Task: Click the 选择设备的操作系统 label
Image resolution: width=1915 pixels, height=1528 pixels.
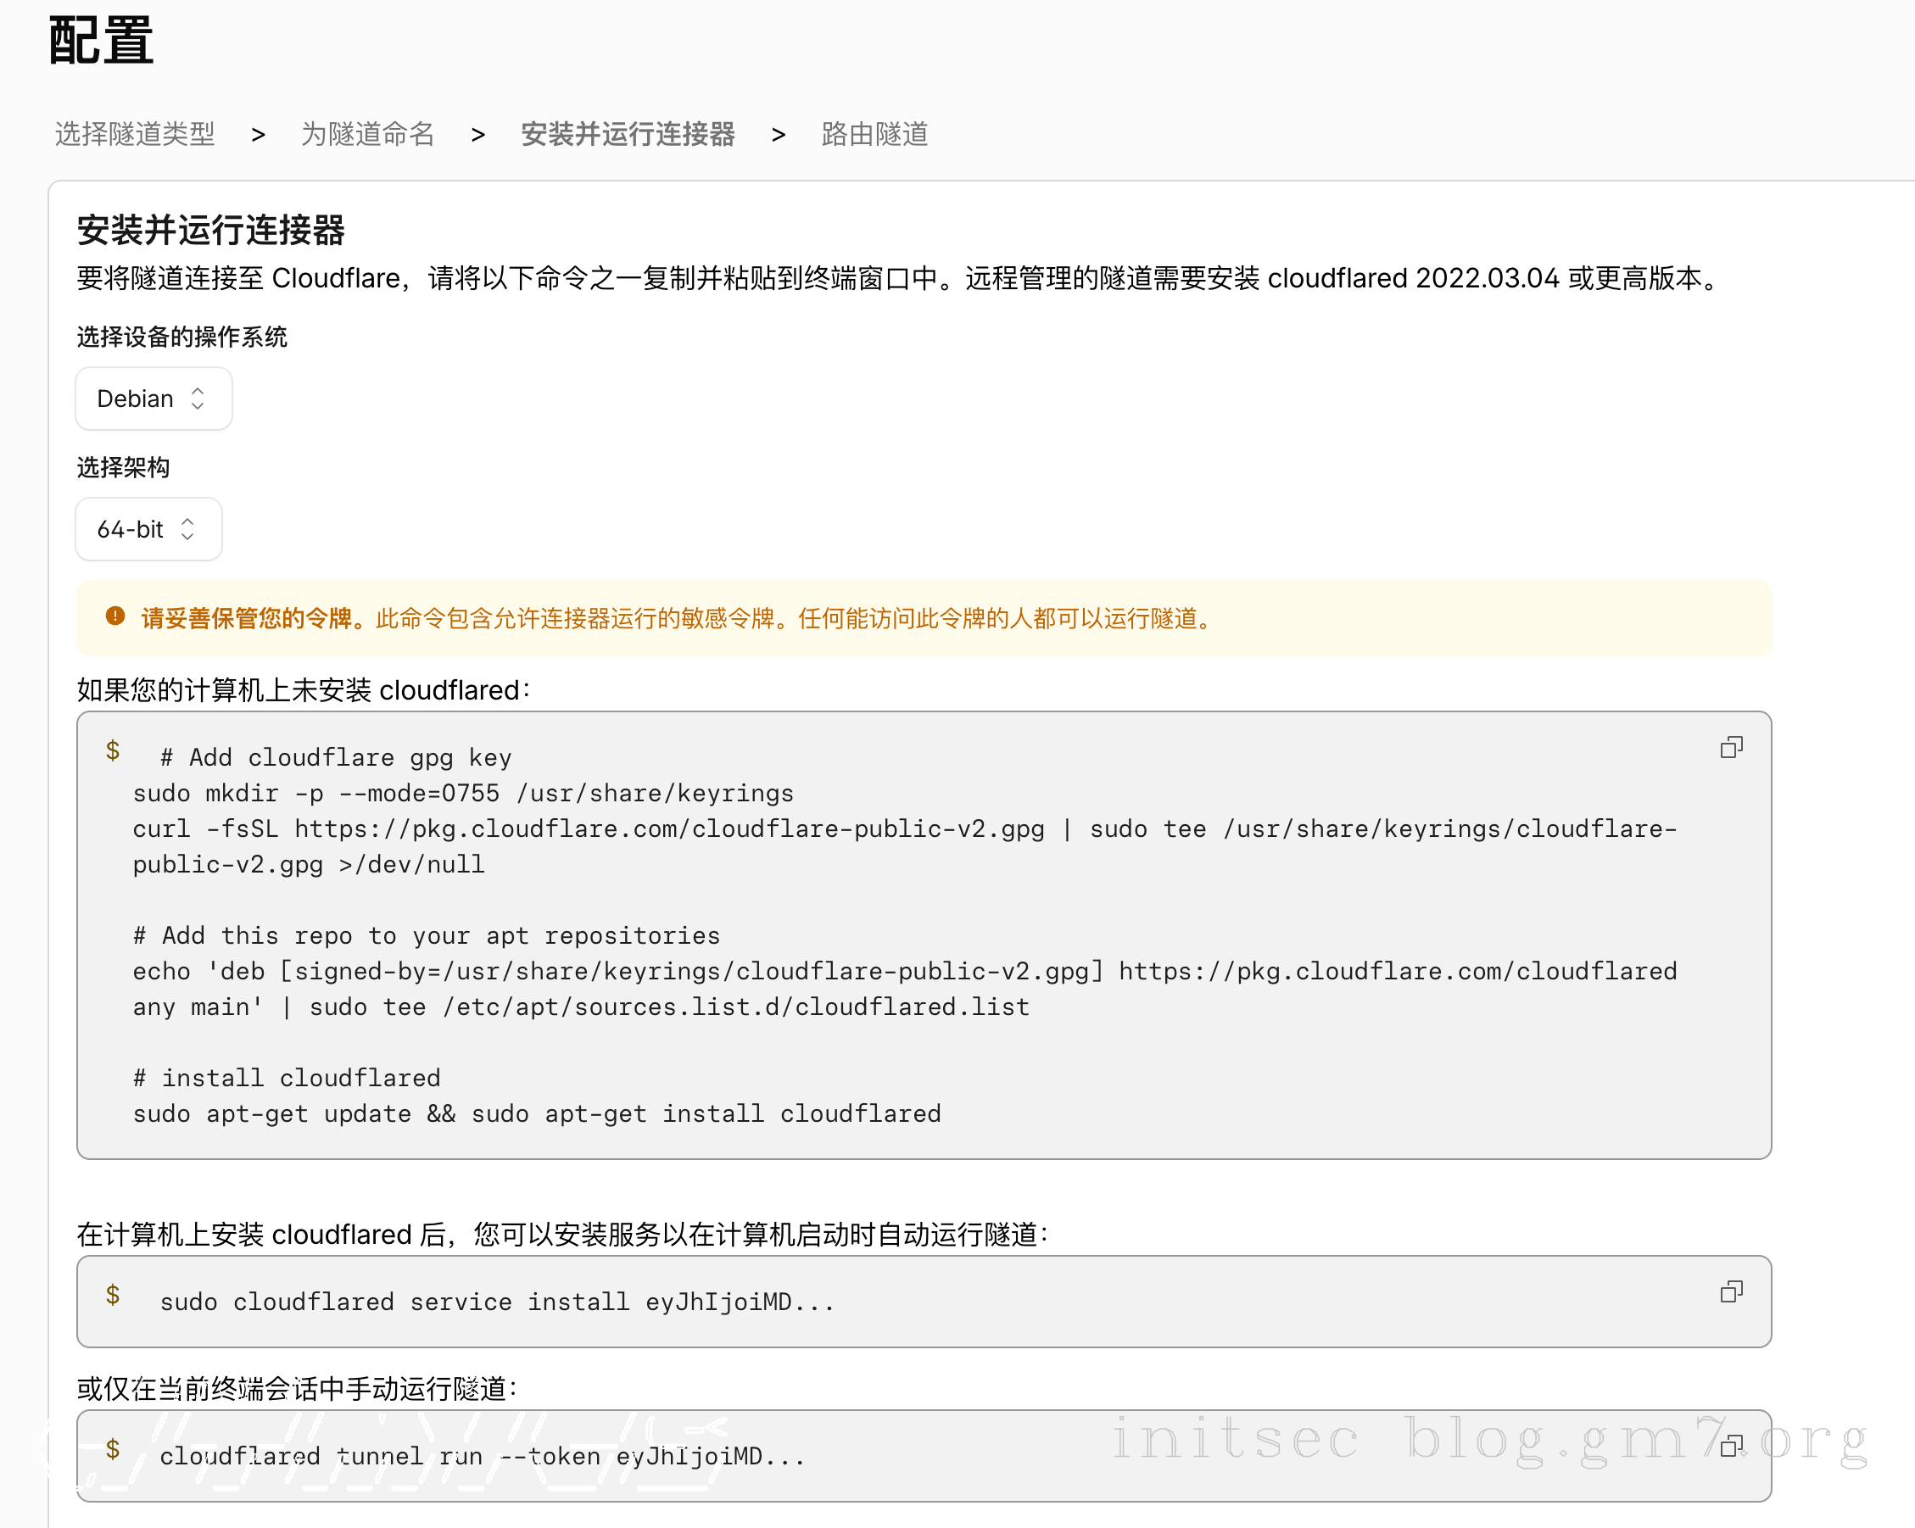Action: coord(182,337)
